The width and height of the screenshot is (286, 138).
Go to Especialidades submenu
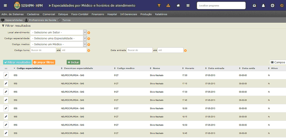[12, 20]
